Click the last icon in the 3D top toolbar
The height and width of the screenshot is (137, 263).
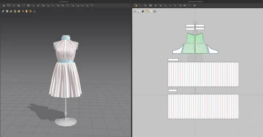click(x=92, y=5)
